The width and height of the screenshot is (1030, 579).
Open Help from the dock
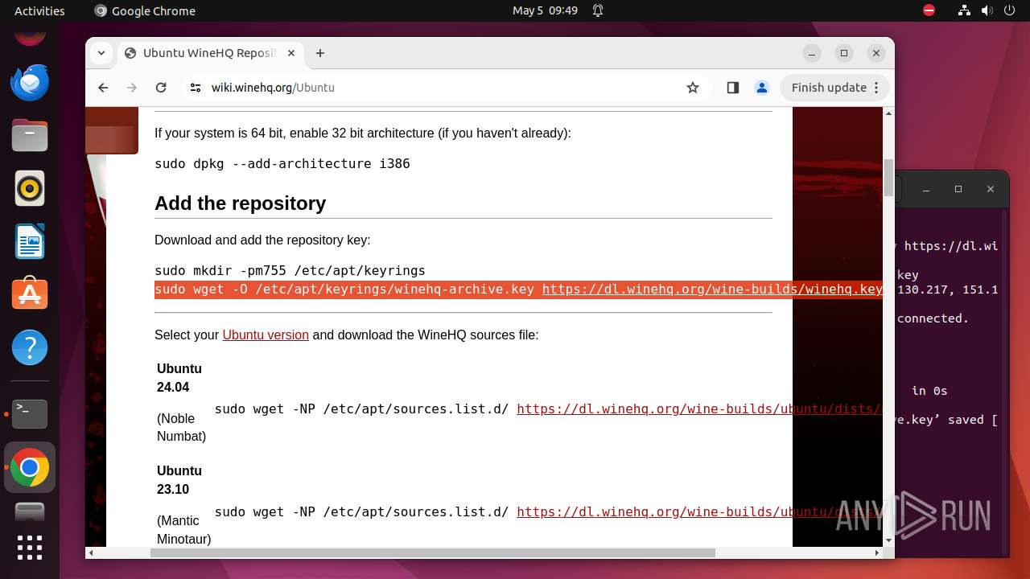click(x=30, y=347)
